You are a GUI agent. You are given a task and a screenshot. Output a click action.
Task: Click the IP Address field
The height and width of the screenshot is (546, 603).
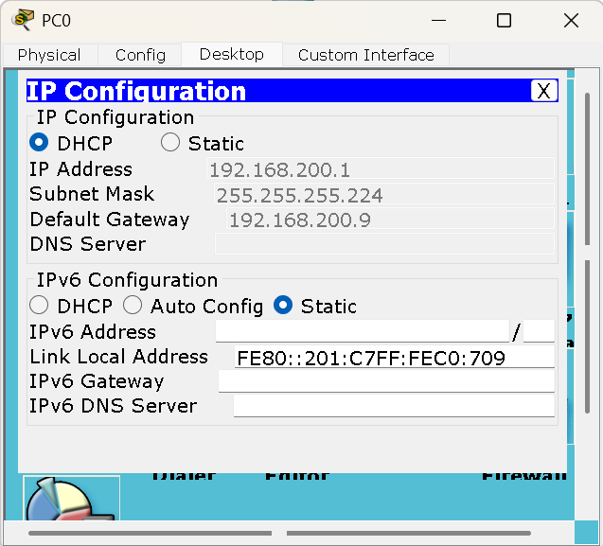tap(380, 169)
